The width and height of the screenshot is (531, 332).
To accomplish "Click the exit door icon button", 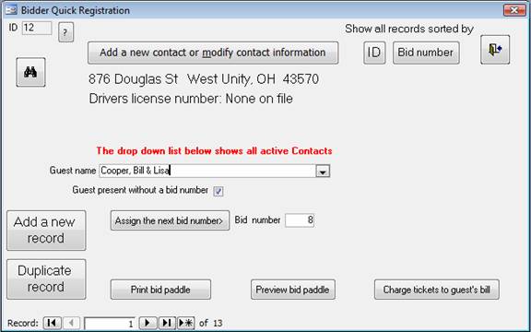I will pyautogui.click(x=495, y=50).
